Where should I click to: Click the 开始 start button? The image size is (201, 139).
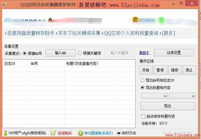[146, 70]
